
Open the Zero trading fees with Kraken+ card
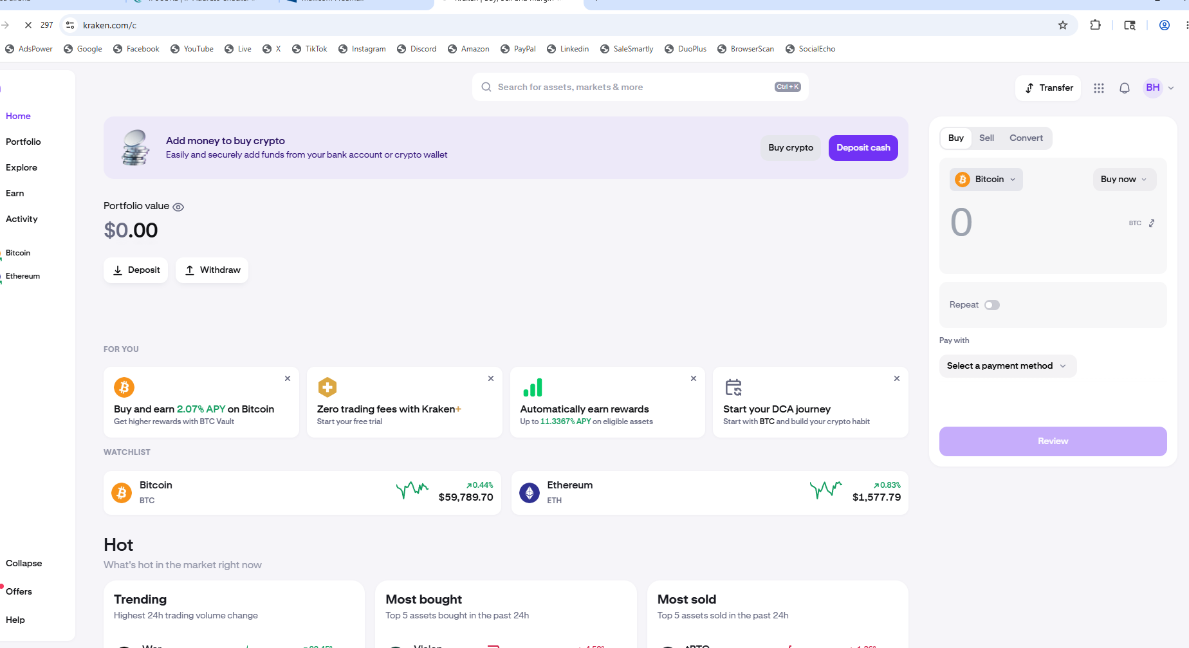tap(405, 402)
